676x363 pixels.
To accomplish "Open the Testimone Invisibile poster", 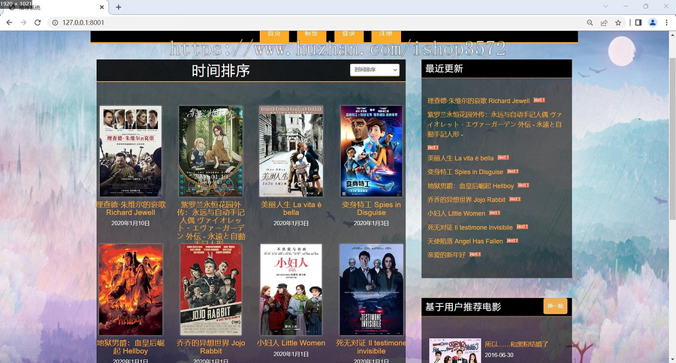I will click(x=371, y=289).
